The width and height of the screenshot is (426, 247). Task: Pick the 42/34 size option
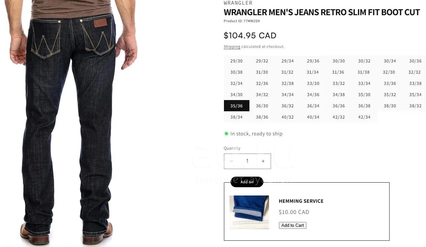click(364, 117)
